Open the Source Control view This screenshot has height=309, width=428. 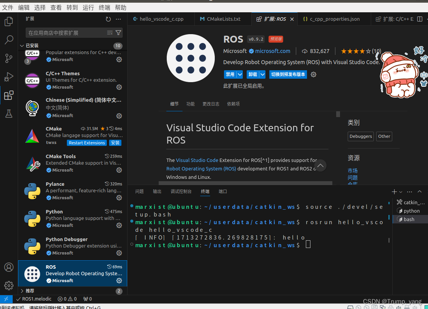pos(9,58)
